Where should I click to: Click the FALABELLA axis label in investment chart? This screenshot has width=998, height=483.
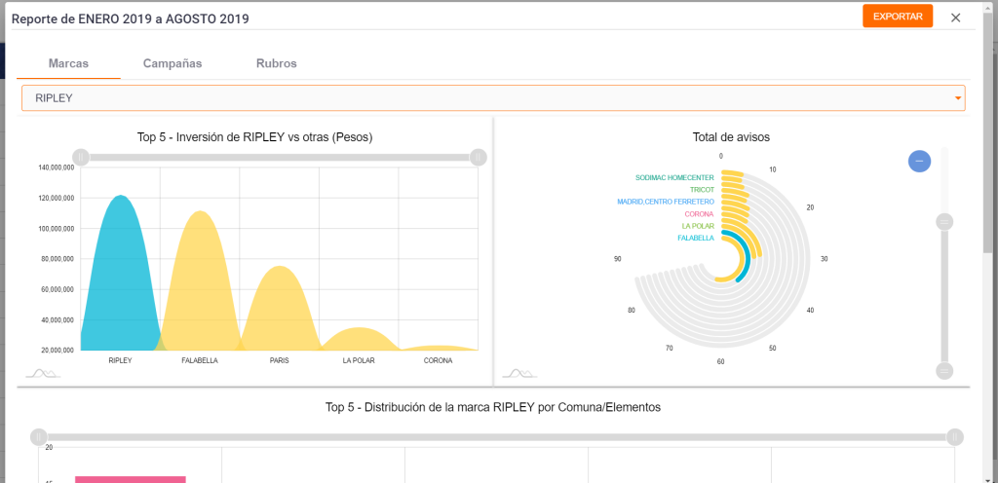(200, 360)
